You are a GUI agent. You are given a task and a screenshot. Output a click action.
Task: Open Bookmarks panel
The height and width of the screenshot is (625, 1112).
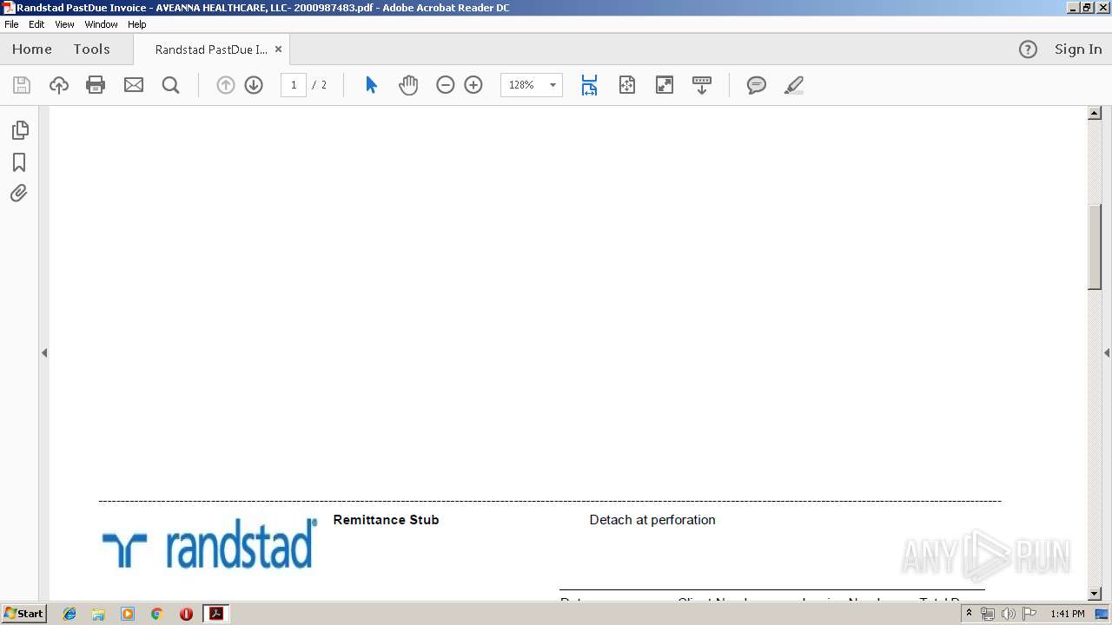[19, 162]
